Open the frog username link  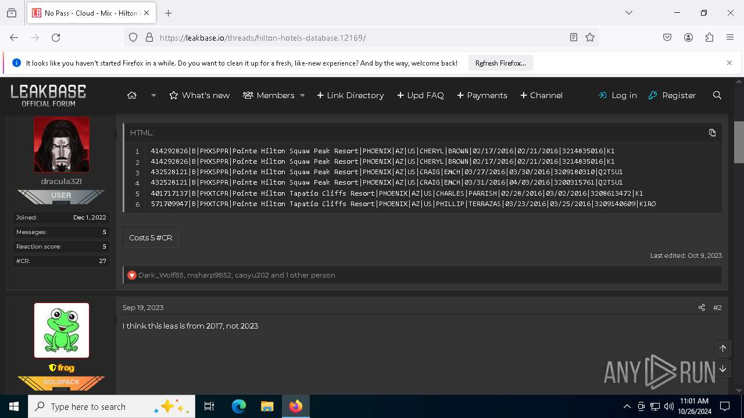66,367
